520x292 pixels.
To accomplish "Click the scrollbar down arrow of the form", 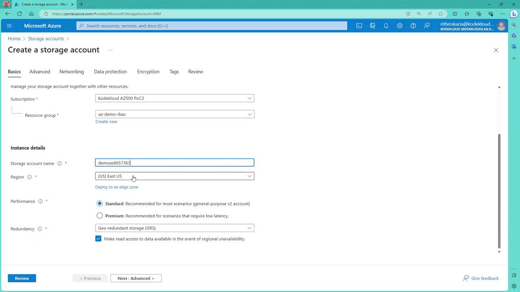I will (x=499, y=252).
